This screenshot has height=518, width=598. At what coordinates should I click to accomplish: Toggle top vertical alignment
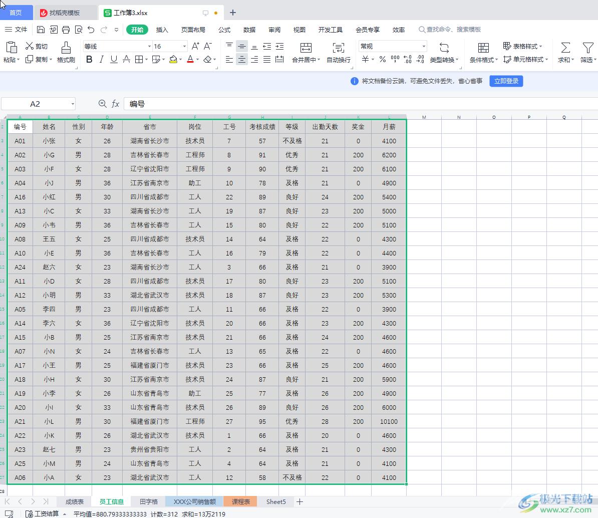[x=229, y=46]
